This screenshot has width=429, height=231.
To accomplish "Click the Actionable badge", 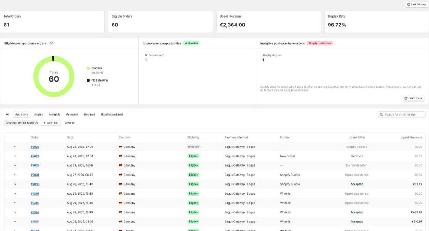I will (192, 43).
